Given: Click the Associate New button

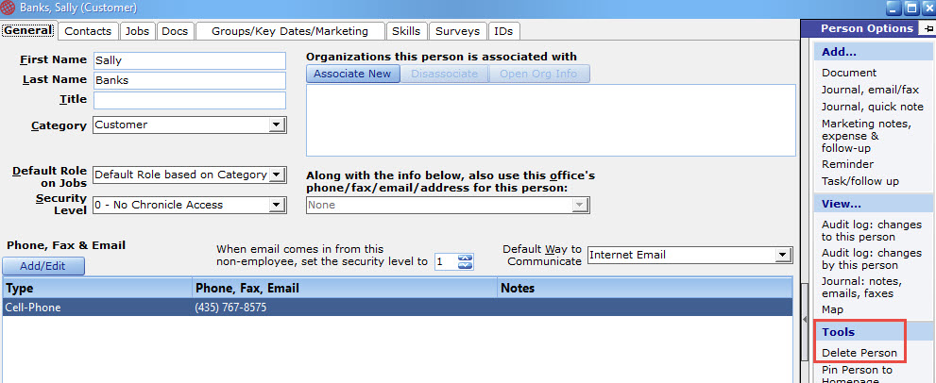Looking at the screenshot, I should pos(352,74).
